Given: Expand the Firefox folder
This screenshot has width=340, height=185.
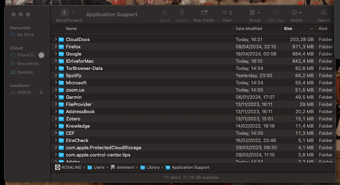Looking at the screenshot, I should 56,46.
